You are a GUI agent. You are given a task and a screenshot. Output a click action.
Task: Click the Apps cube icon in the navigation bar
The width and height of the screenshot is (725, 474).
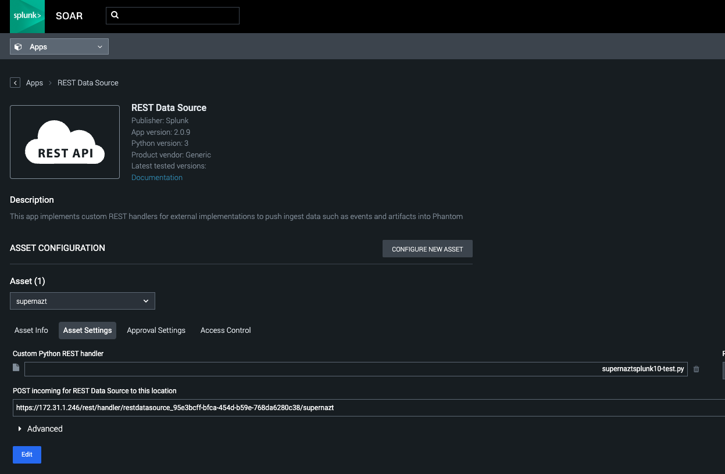(x=19, y=46)
